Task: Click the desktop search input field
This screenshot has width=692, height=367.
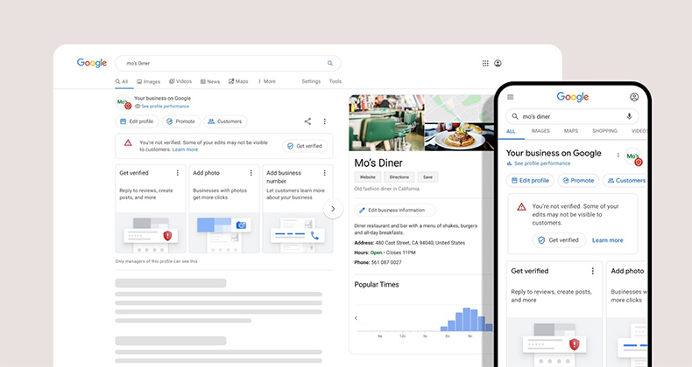Action: pos(228,64)
